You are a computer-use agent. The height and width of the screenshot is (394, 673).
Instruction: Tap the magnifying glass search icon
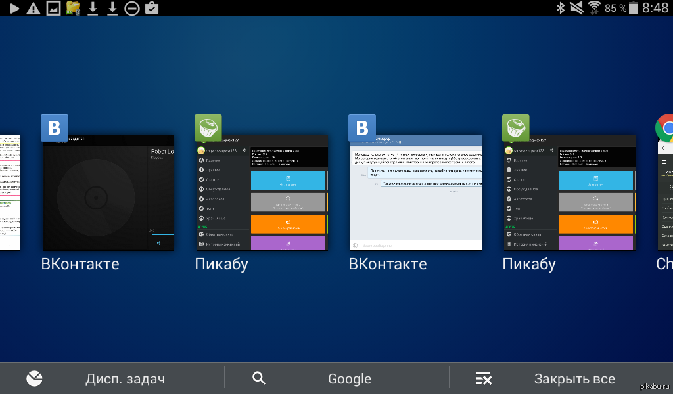tap(259, 379)
